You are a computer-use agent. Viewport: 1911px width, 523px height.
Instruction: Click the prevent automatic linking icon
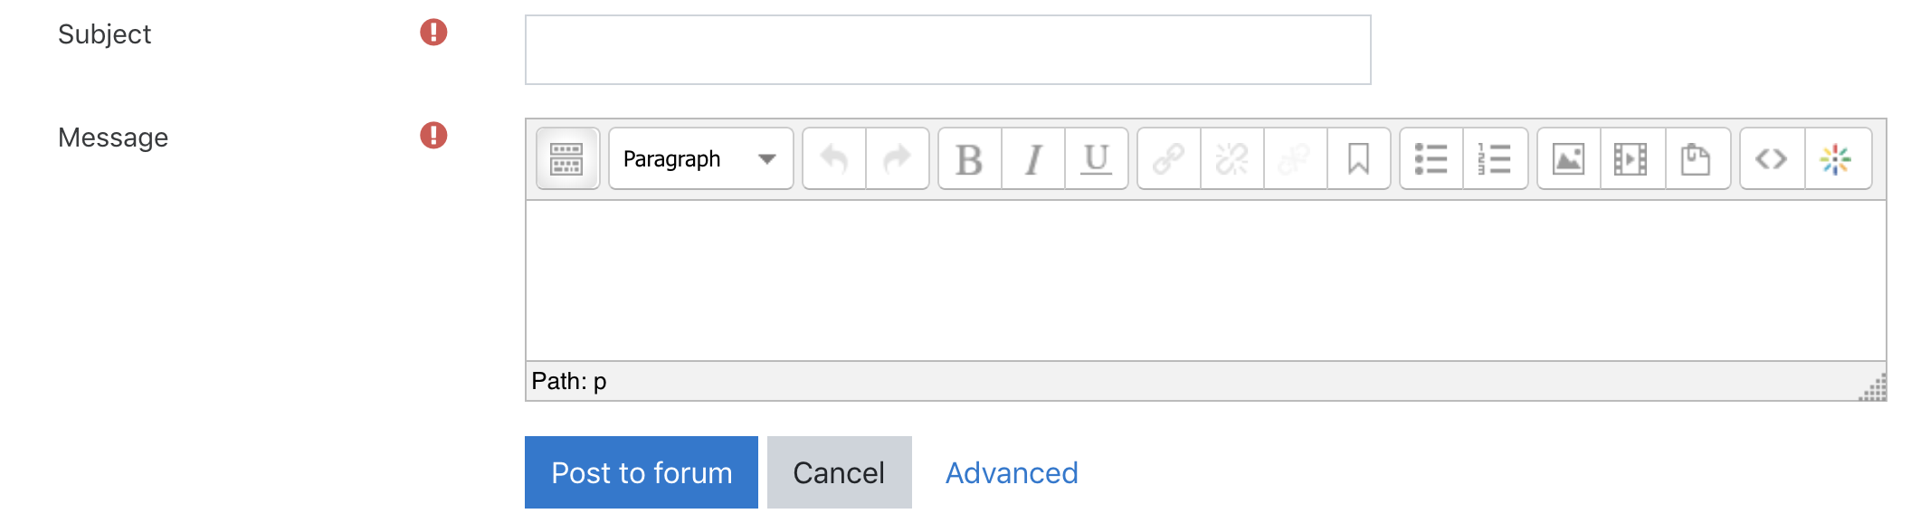pyautogui.click(x=1296, y=158)
